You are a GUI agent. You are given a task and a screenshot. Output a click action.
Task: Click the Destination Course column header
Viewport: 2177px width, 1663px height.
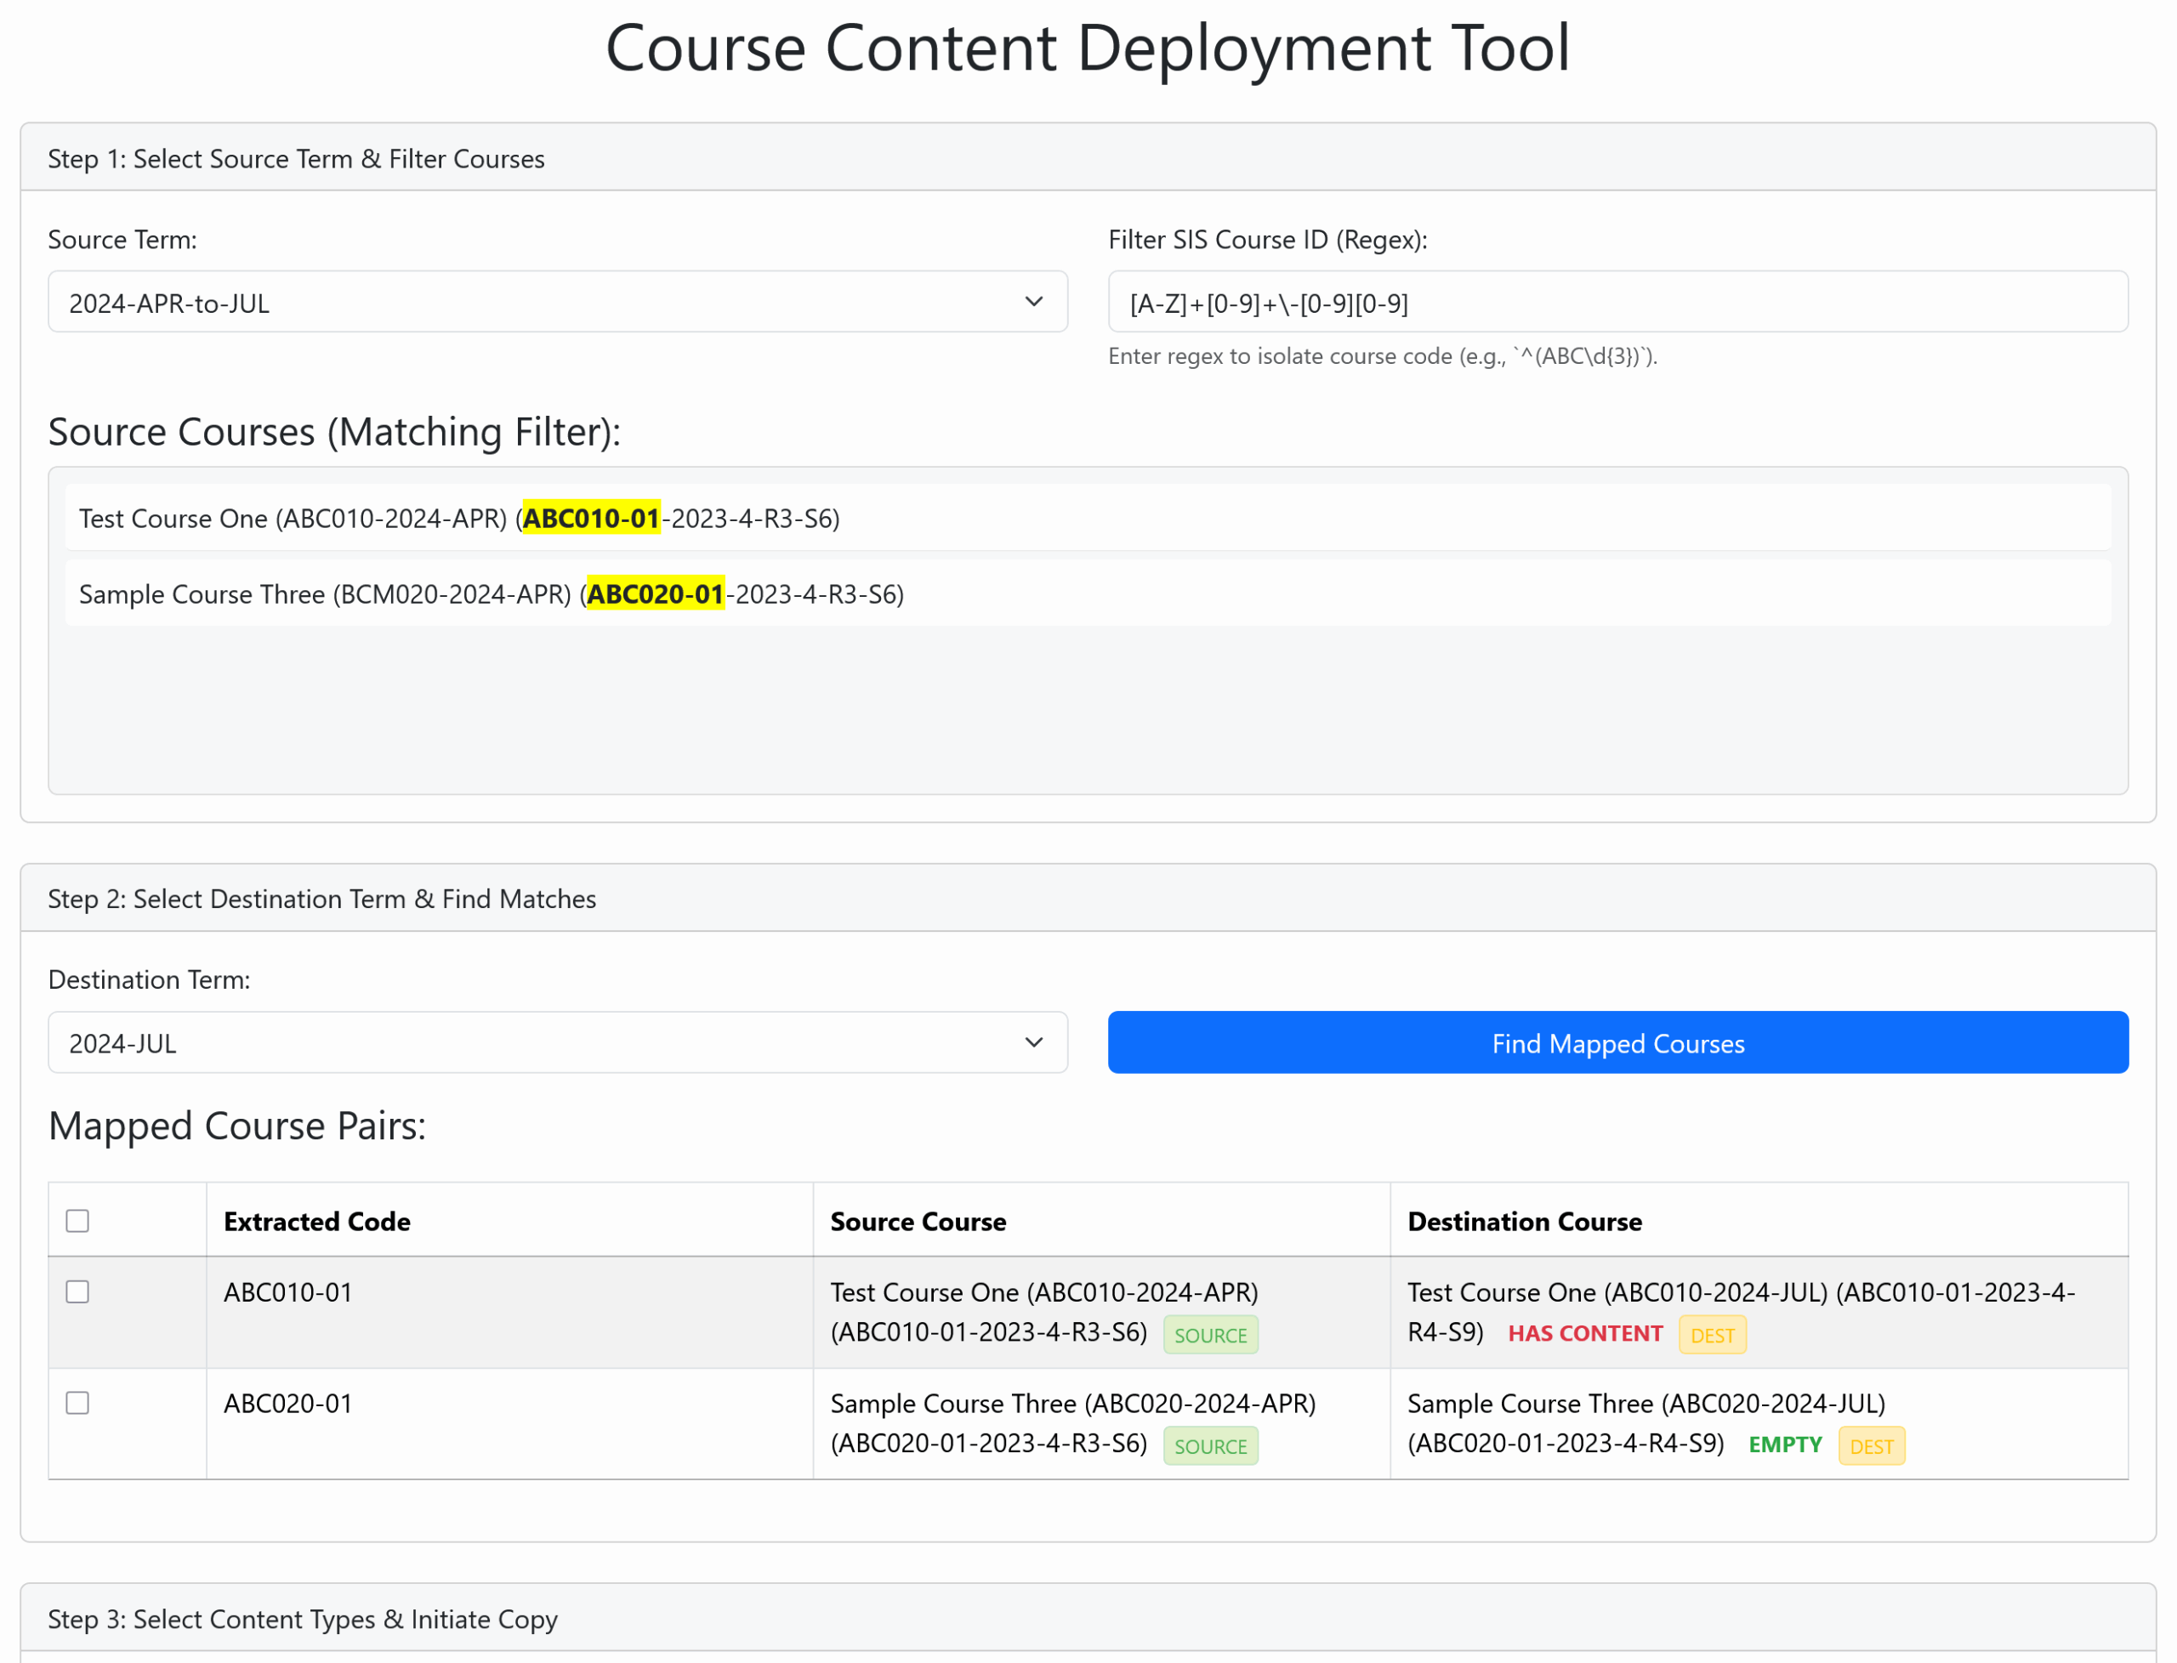pos(1524,1222)
